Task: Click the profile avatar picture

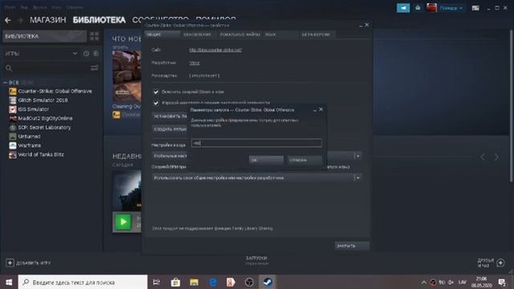Action: 431,8
